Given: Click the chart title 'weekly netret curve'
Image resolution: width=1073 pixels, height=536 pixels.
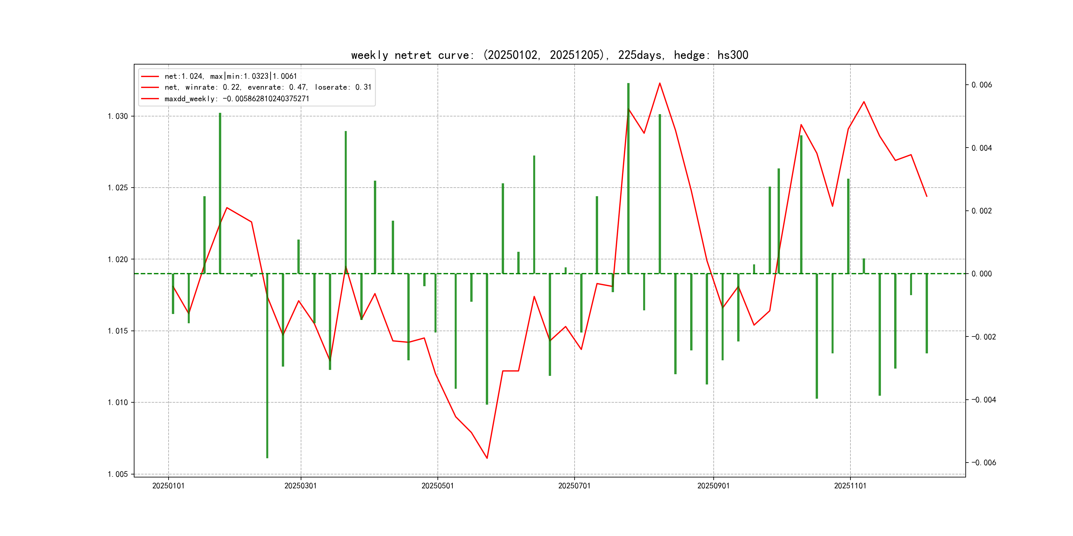Looking at the screenshot, I should click(x=549, y=55).
